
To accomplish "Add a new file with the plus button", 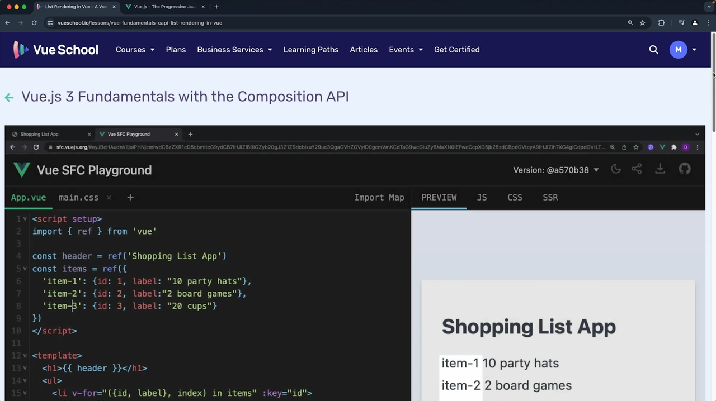I will [x=130, y=197].
